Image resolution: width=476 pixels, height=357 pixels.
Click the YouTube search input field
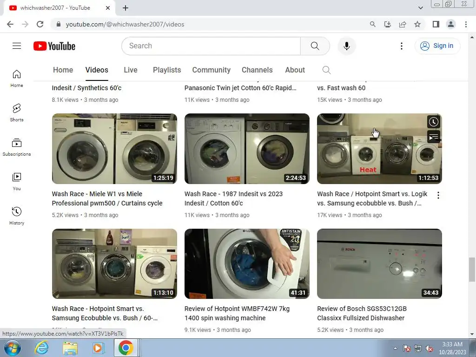pyautogui.click(x=211, y=46)
